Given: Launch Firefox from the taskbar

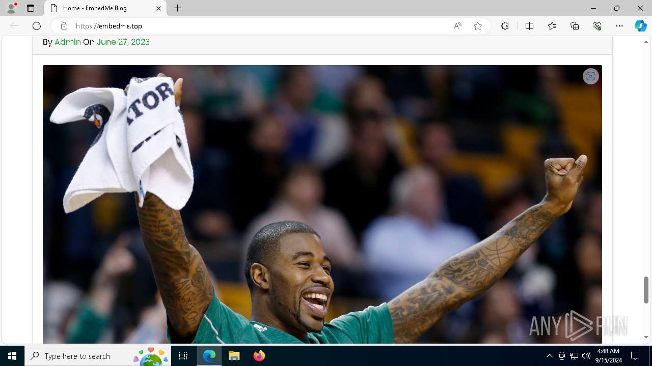Looking at the screenshot, I should 259,356.
